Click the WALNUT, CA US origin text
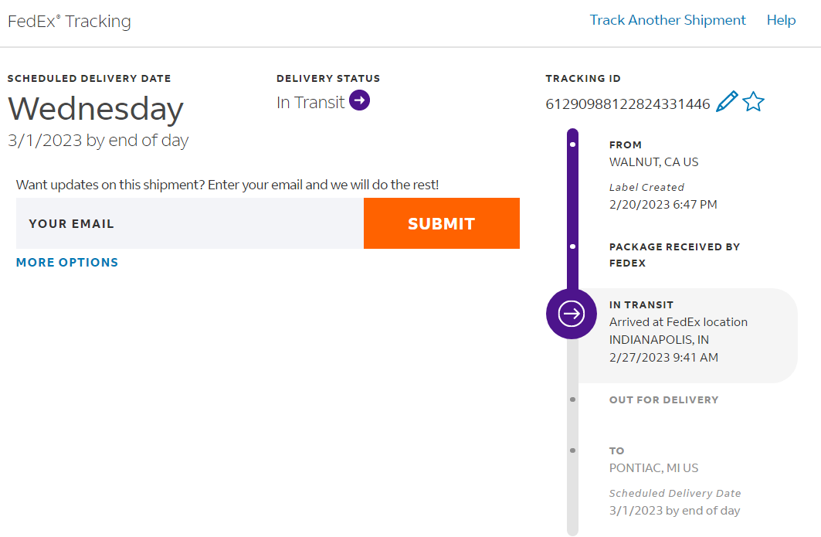This screenshot has height=537, width=821. (653, 162)
